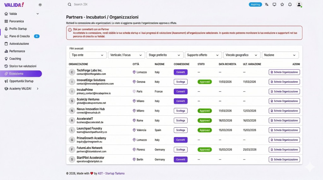Expand the Supporto offerto dropdown
323x180 pixels.
203,55
